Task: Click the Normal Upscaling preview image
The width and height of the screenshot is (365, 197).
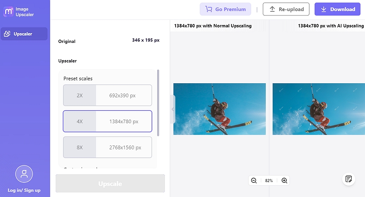Action: [x=219, y=109]
